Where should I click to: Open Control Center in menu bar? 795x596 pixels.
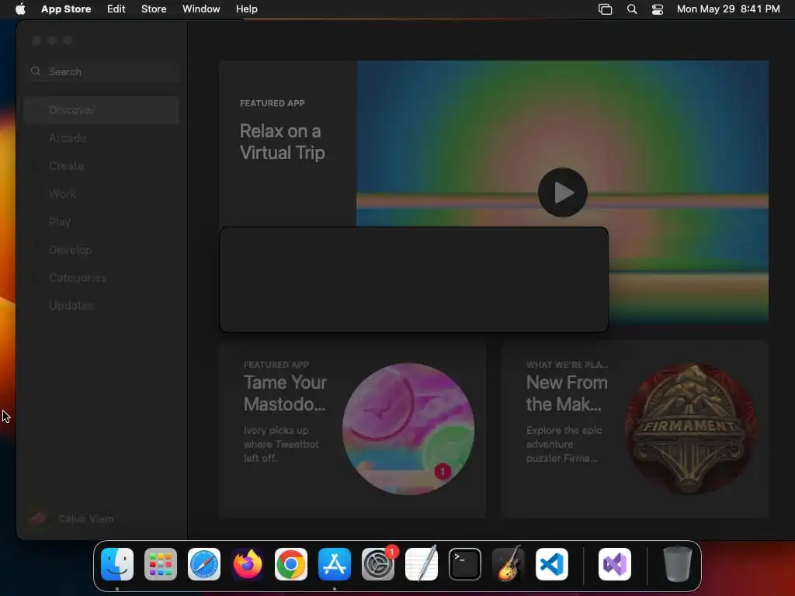[658, 9]
